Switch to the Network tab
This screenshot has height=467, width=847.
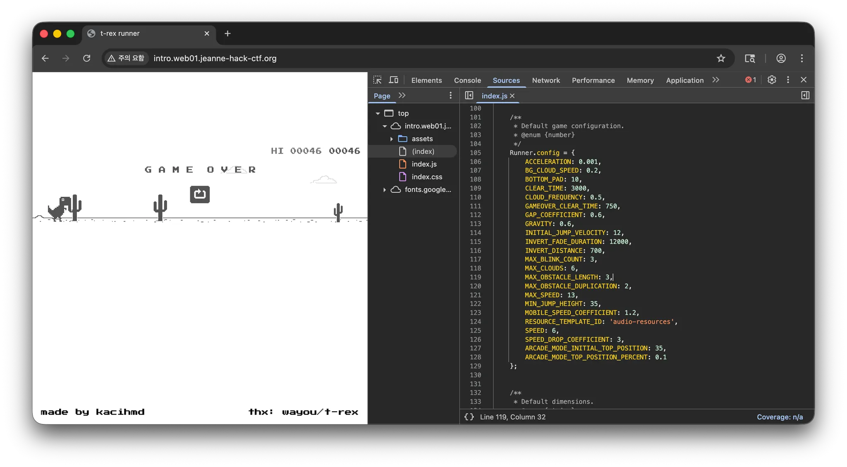[x=546, y=80]
